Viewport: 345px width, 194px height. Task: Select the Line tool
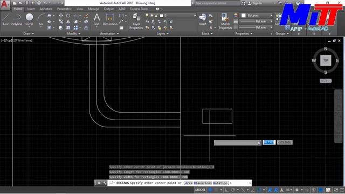click(6, 19)
